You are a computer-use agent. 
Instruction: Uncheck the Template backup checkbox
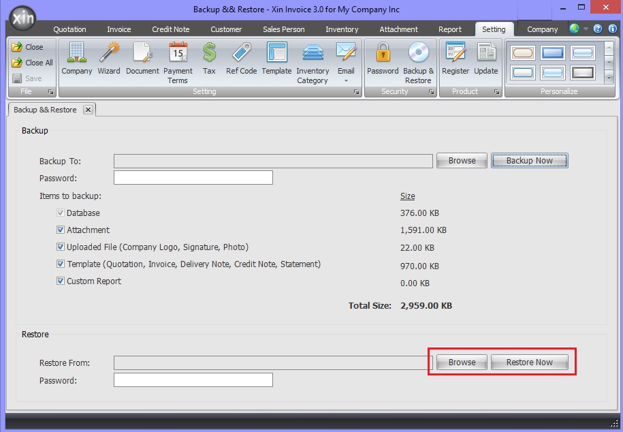pyautogui.click(x=61, y=264)
